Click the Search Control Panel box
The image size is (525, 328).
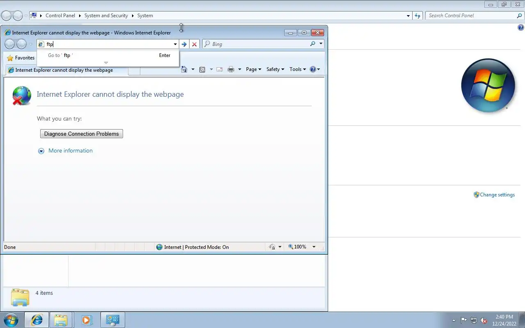coord(471,16)
